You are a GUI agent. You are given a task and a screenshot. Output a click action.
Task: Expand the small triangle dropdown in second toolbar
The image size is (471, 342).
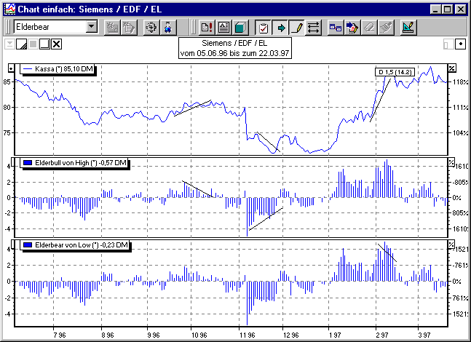tap(9, 44)
